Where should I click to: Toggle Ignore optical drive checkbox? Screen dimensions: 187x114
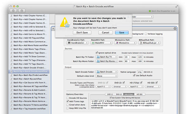pyautogui.click(x=97, y=53)
